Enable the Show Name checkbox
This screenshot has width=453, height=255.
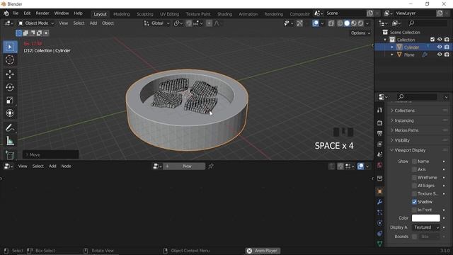414,161
